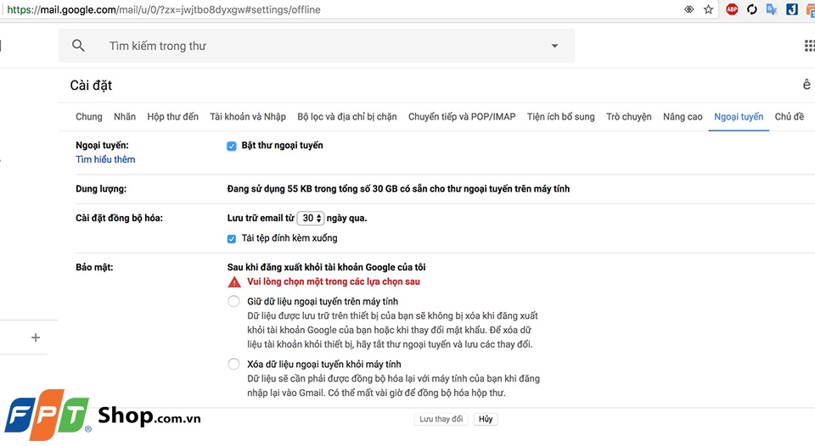Screen dimensions: 815x446
Task: Click the Hủy button
Action: [x=486, y=419]
